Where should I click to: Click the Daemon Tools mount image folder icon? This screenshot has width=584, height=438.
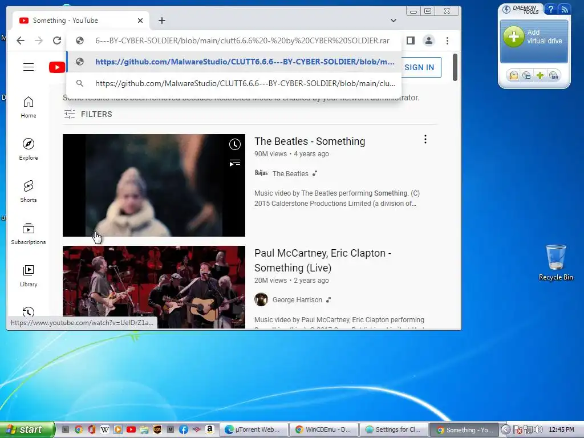514,76
